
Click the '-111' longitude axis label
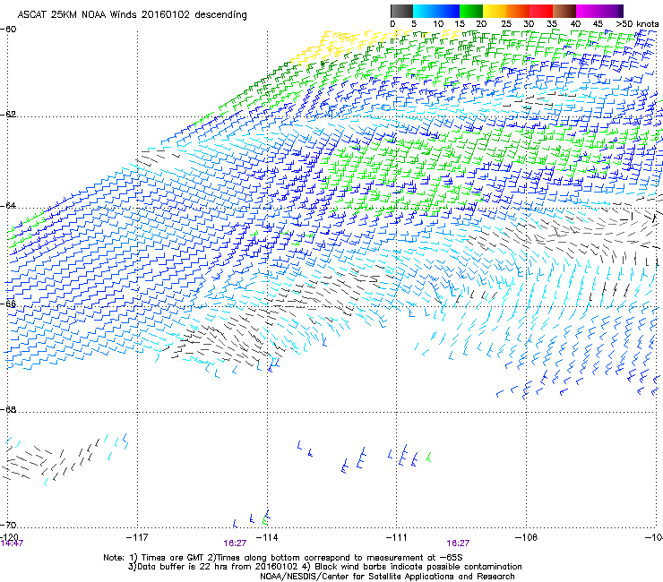click(x=397, y=537)
